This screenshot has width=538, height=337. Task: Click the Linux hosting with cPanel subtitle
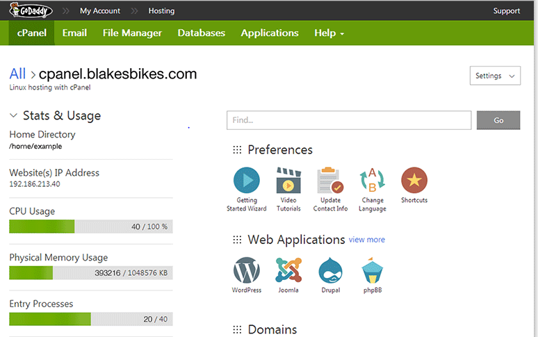[50, 88]
